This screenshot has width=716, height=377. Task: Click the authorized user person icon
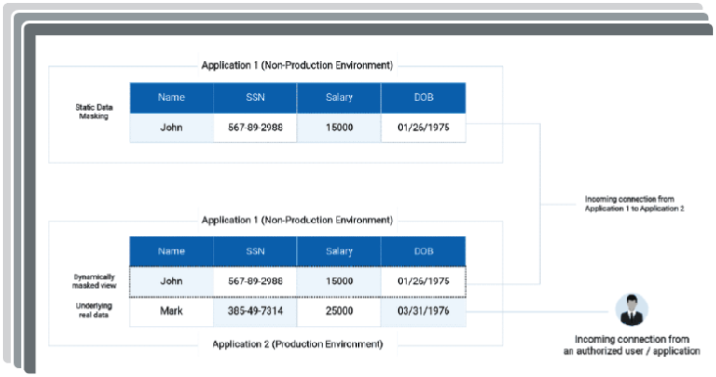pyautogui.click(x=633, y=309)
